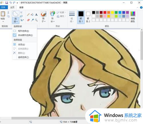
Task: Click the Crop icon
Action: (x=21, y=12)
